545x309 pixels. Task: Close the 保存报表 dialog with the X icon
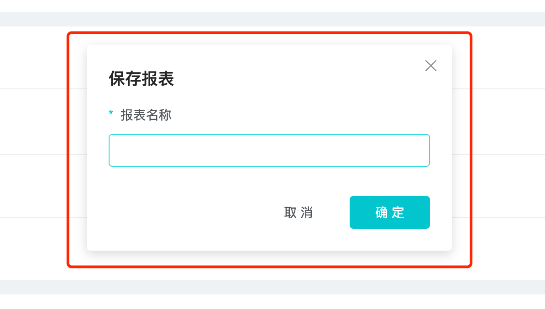tap(430, 66)
